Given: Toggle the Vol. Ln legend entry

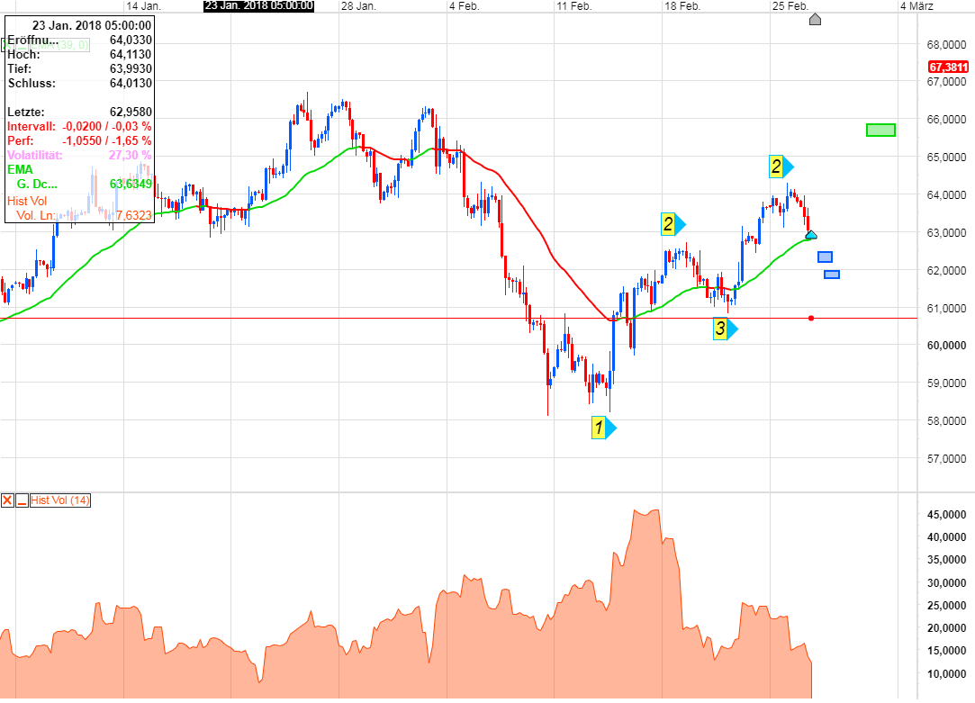Looking at the screenshot, I should (x=36, y=215).
